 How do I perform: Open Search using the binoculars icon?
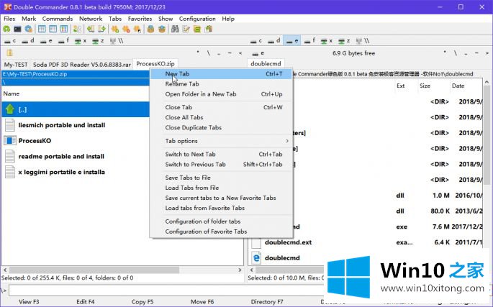(x=175, y=29)
